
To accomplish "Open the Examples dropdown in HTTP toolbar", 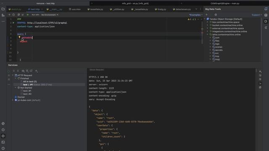I will coord(195,15).
